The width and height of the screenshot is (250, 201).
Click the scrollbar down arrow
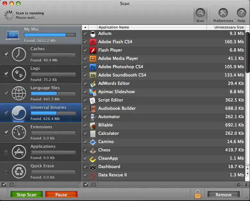247,174
